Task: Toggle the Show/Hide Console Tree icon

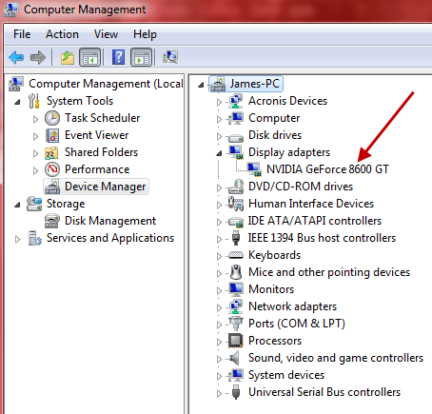Action: pos(89,57)
